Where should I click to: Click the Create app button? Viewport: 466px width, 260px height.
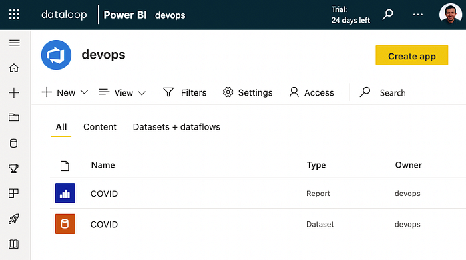411,55
